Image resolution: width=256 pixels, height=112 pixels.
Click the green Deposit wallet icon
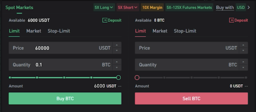(105, 20)
